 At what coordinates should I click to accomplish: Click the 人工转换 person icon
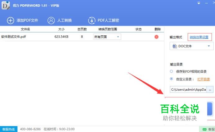(x=51, y=20)
